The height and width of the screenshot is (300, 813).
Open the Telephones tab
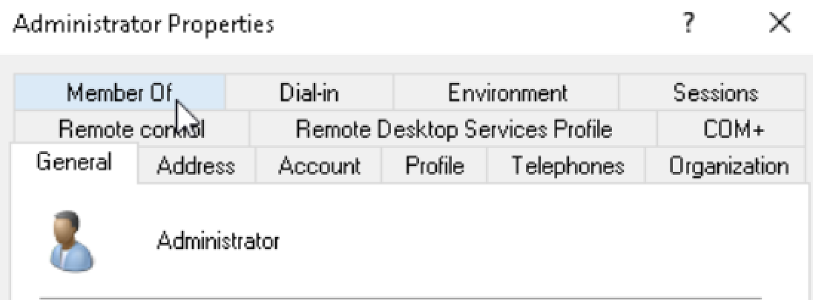pos(567,165)
